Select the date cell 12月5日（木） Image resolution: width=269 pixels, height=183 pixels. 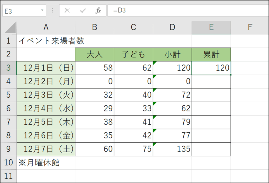(46, 122)
